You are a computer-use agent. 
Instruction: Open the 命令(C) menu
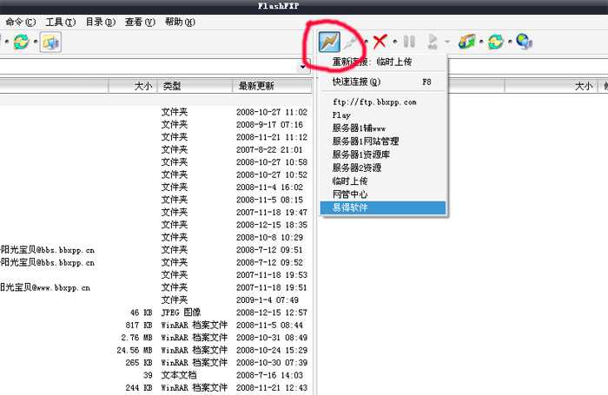point(21,22)
